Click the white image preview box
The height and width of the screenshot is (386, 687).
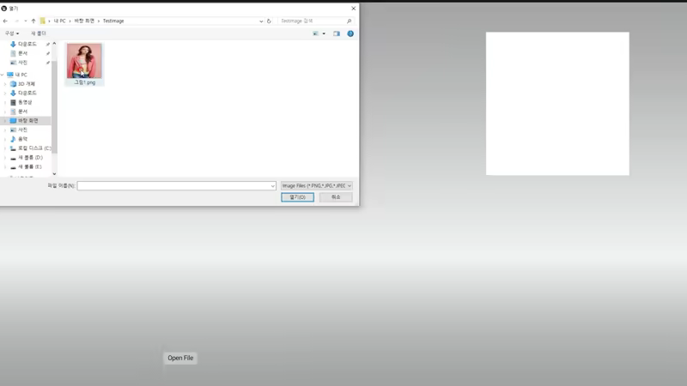point(557,104)
